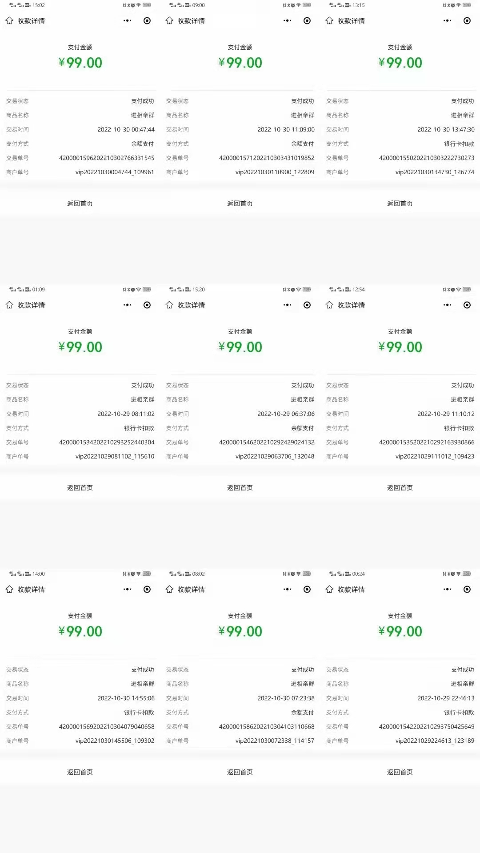Click merchant order number vip20221030110900_122809

click(275, 172)
